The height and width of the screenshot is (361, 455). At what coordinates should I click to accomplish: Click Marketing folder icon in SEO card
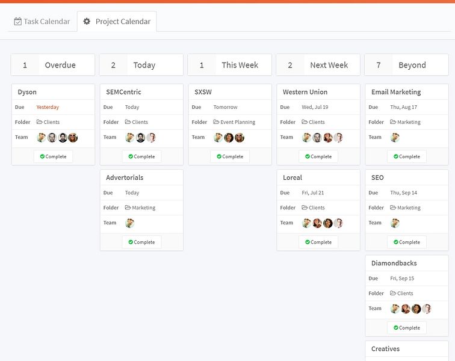(393, 208)
